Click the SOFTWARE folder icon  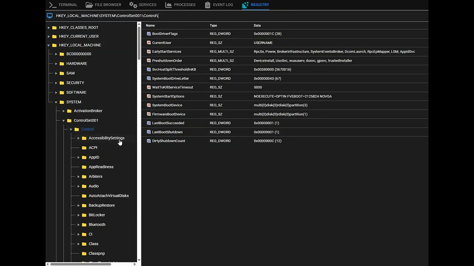pyautogui.click(x=62, y=92)
